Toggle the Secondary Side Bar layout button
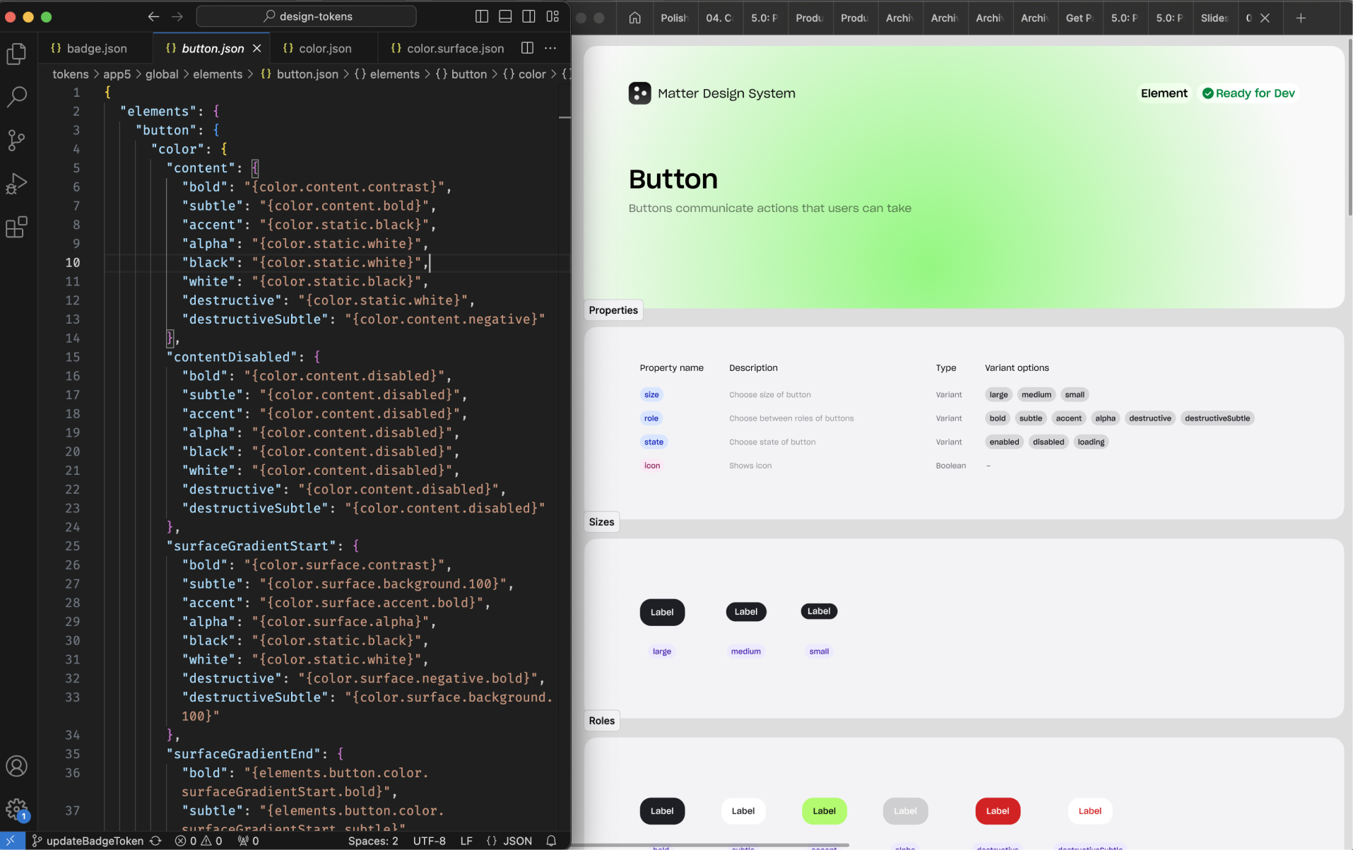 click(x=528, y=16)
